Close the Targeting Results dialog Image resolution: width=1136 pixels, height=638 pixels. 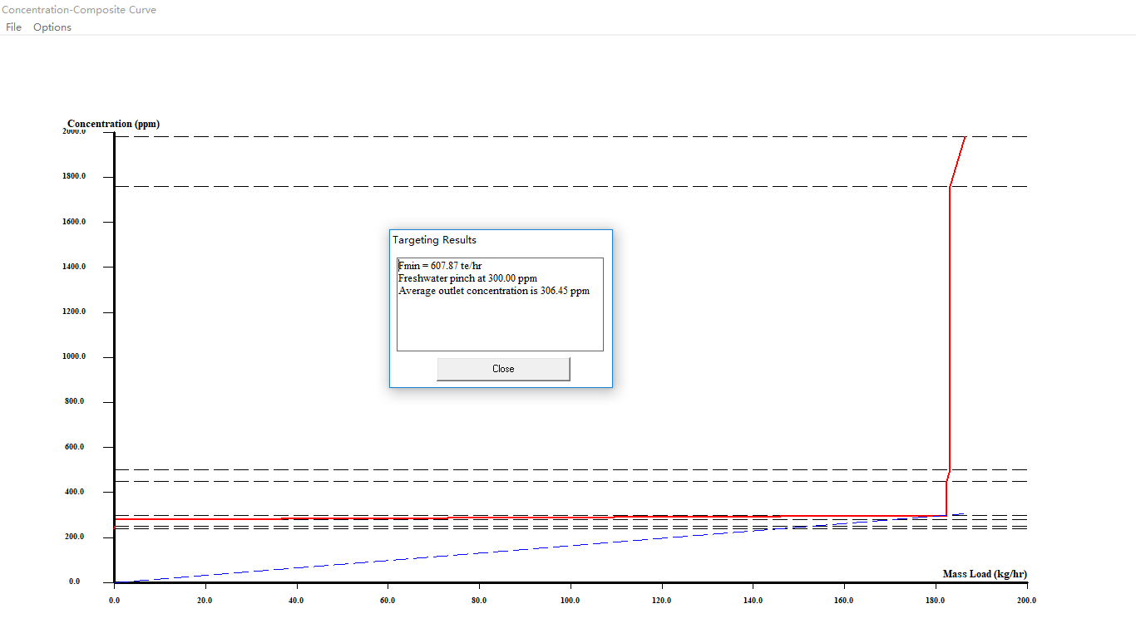pos(503,369)
